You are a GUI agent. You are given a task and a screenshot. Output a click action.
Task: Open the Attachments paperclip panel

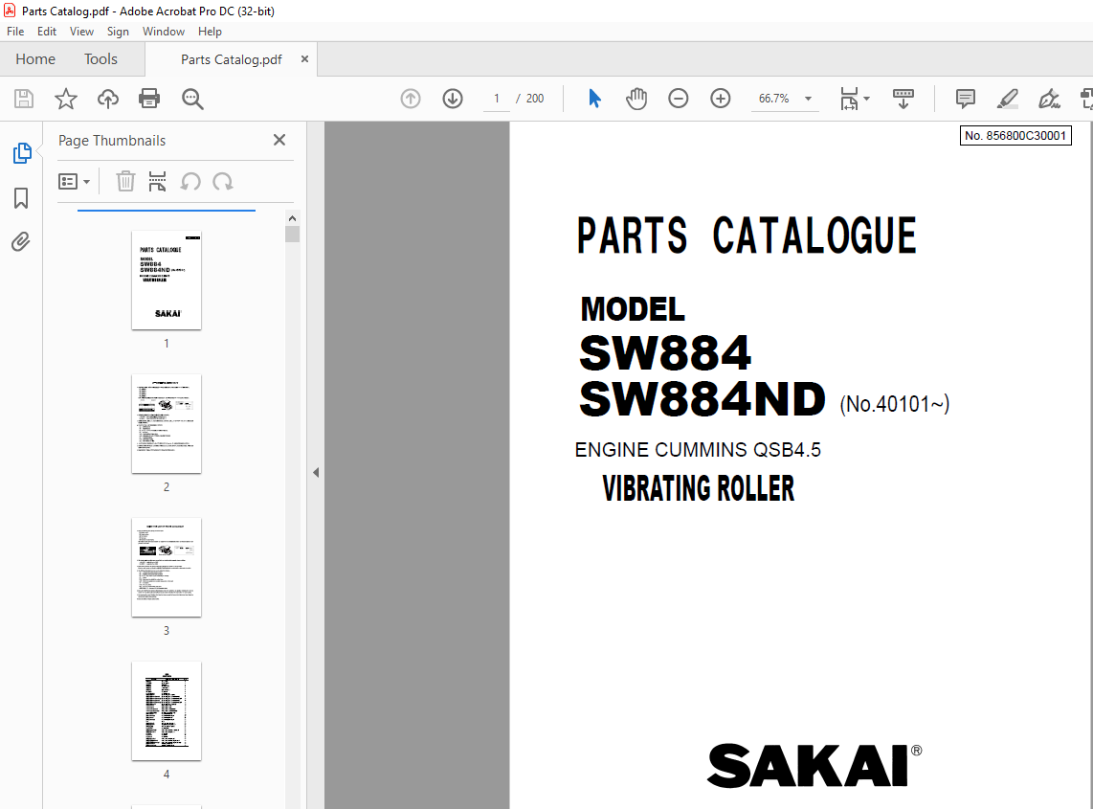tap(21, 242)
